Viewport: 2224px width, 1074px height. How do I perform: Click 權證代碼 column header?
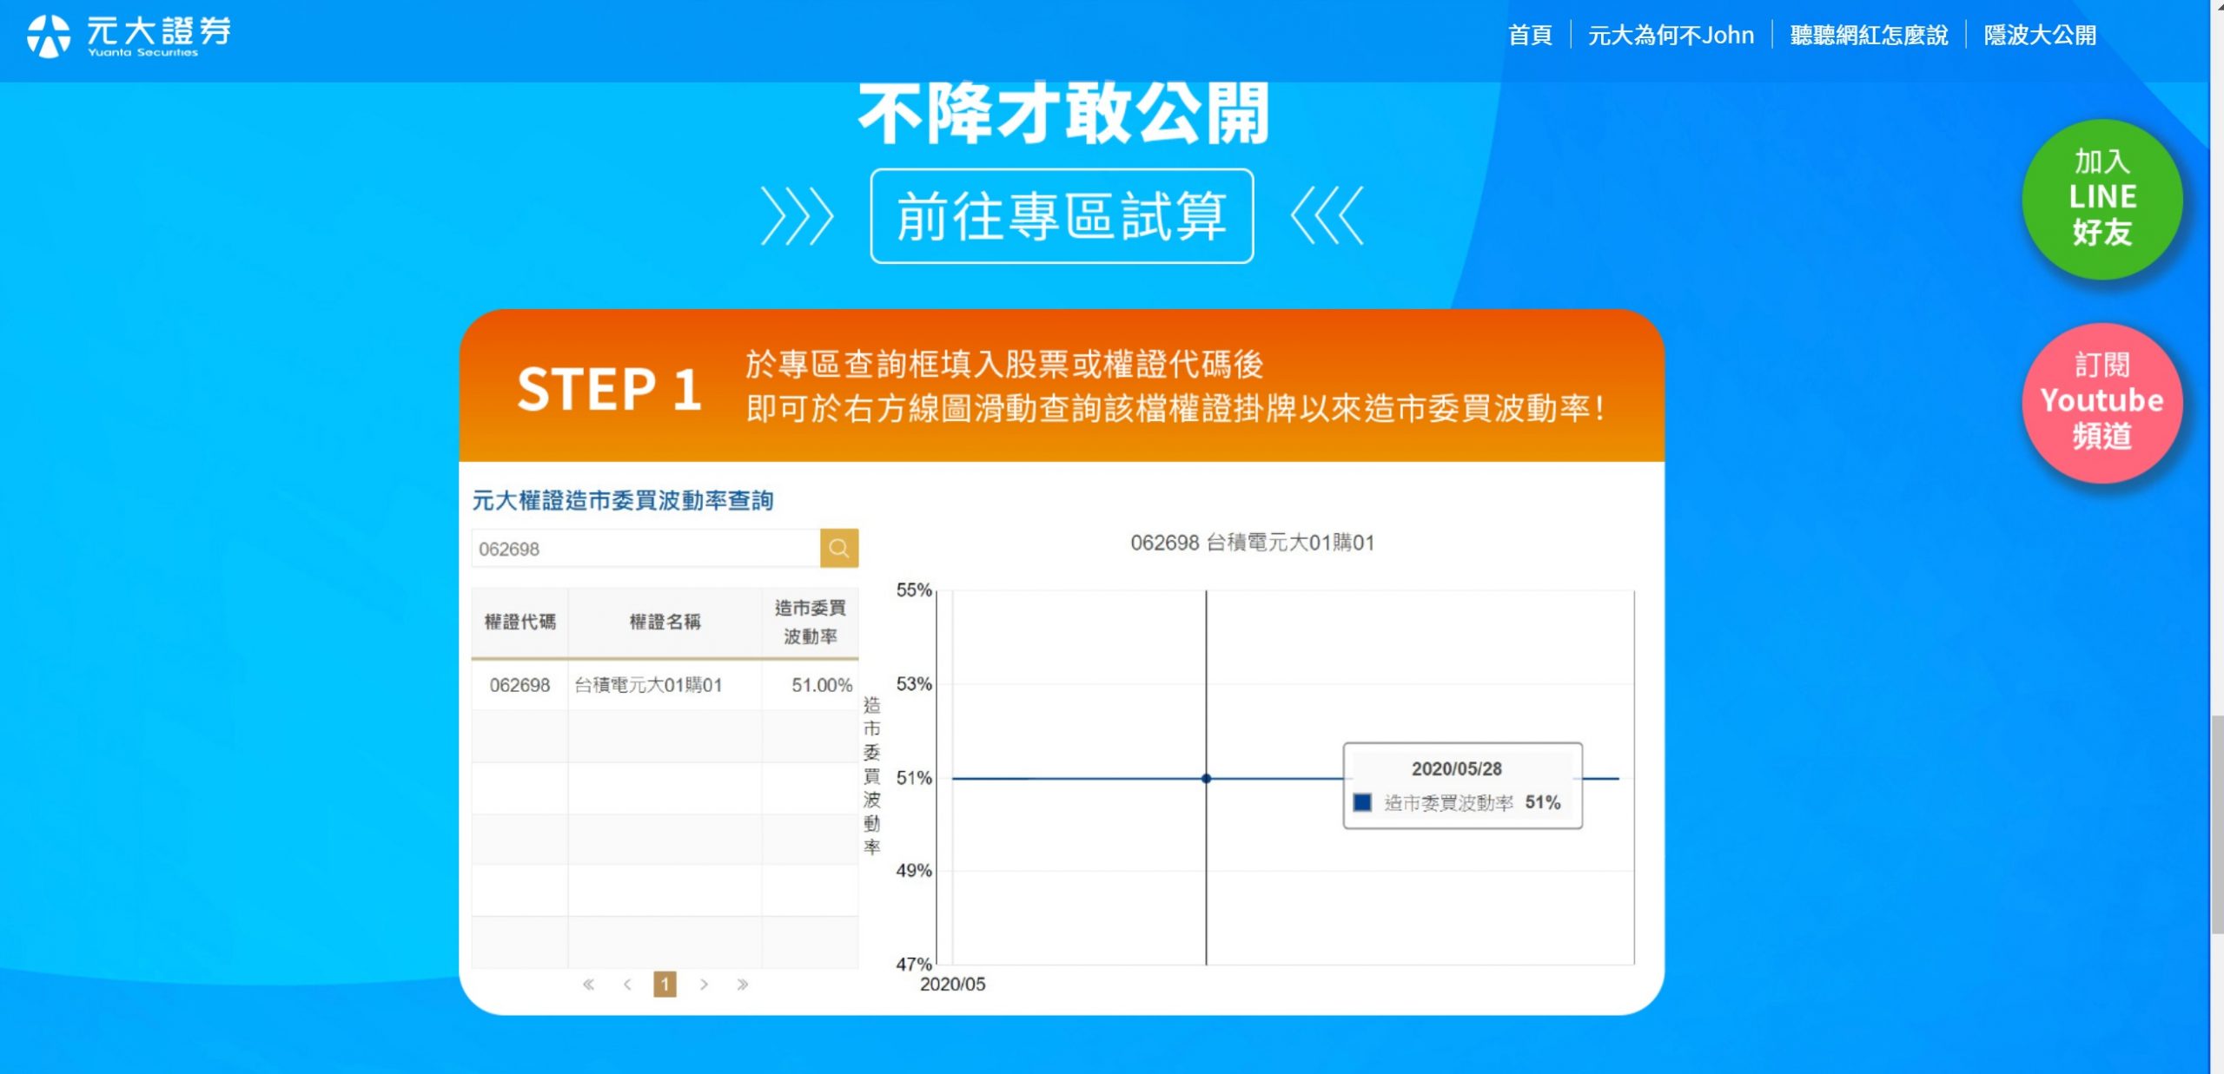pyautogui.click(x=520, y=622)
